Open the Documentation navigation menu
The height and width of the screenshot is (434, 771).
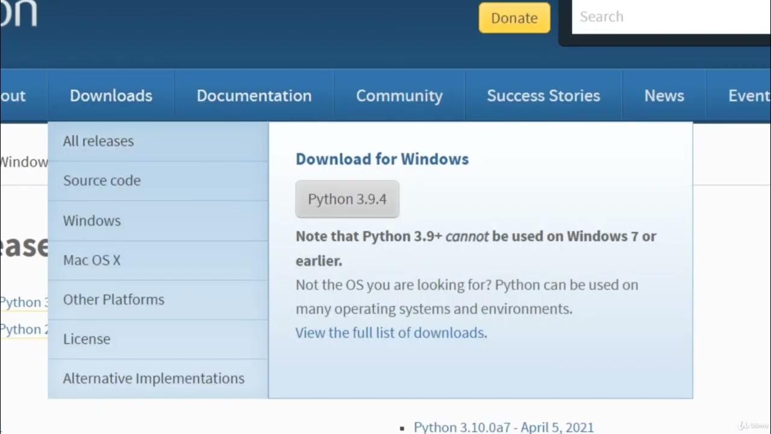254,96
